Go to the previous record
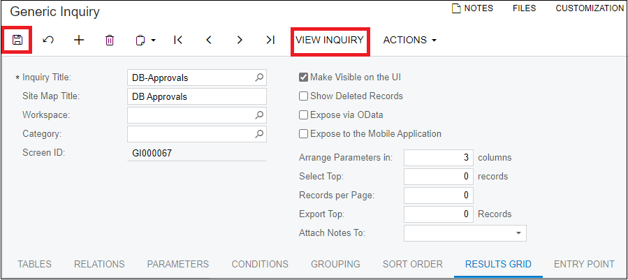628x280 pixels. click(x=209, y=40)
